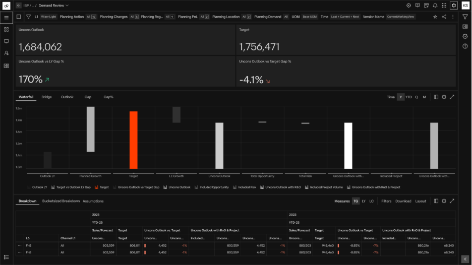Favorite this page with the star icon
This screenshot has width=472, height=265.
pos(435,17)
